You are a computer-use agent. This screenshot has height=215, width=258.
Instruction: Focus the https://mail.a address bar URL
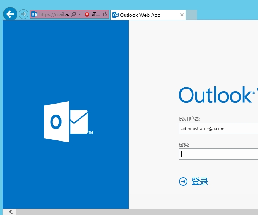pyautogui.click(x=54, y=14)
